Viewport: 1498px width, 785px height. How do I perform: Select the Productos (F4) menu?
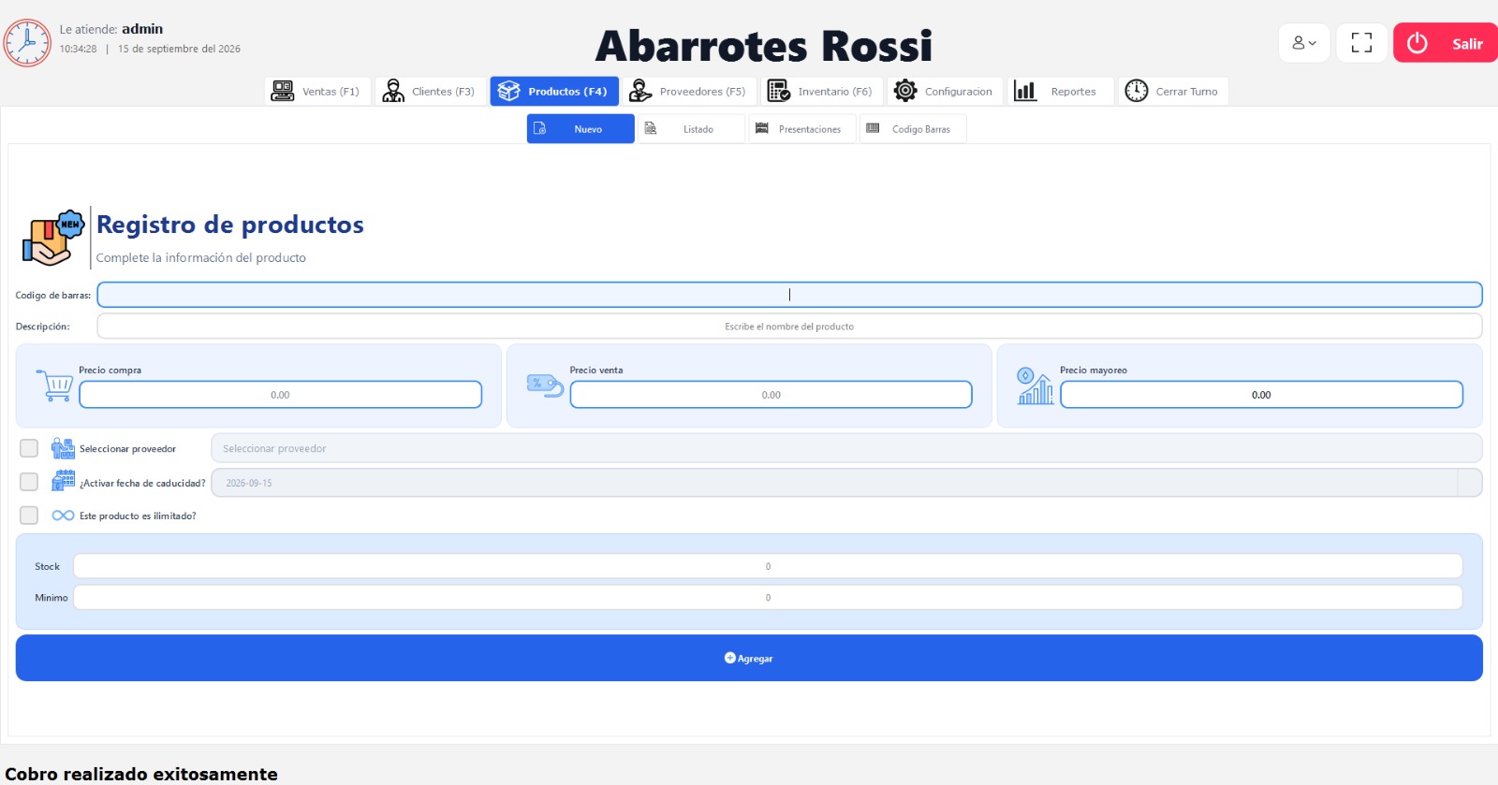click(x=554, y=91)
